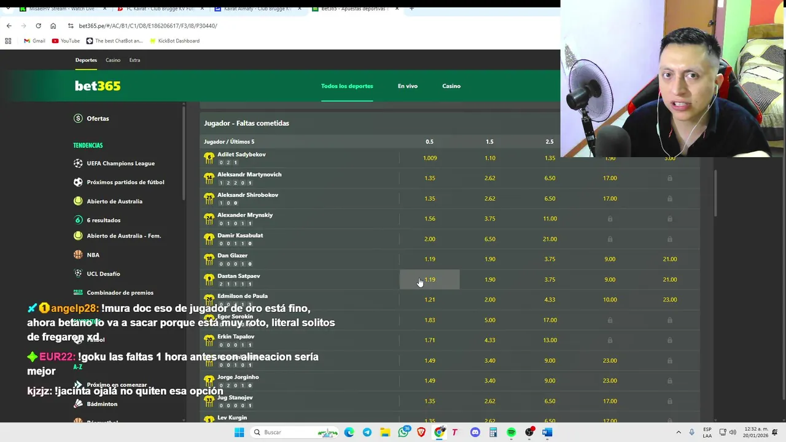Click the Jugador - Faltas cometidas header
This screenshot has height=442, width=786.
[x=246, y=123]
